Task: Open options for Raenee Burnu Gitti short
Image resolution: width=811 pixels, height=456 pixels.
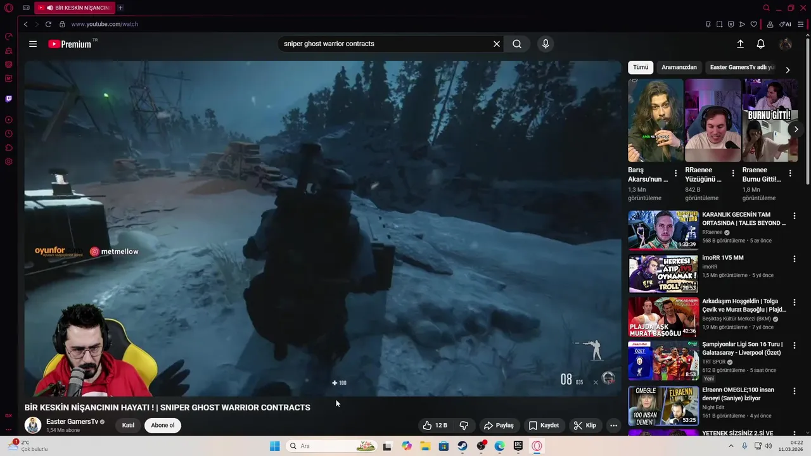Action: [x=790, y=174]
